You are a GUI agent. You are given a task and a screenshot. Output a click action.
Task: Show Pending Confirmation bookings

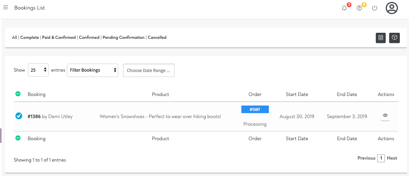click(x=123, y=38)
